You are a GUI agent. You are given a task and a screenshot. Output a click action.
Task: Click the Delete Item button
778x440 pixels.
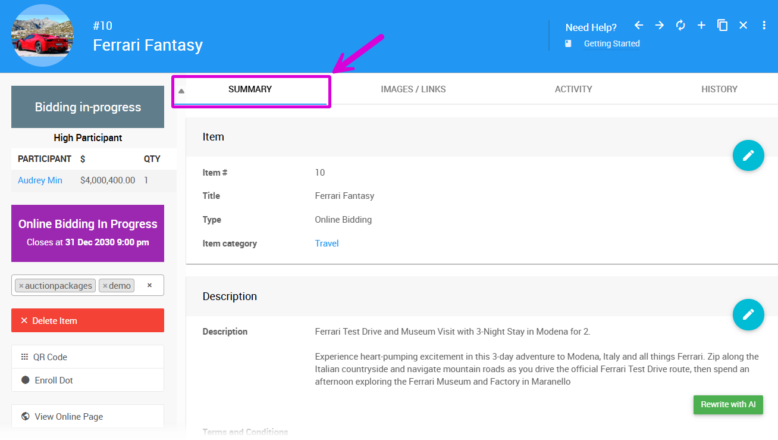tap(87, 320)
